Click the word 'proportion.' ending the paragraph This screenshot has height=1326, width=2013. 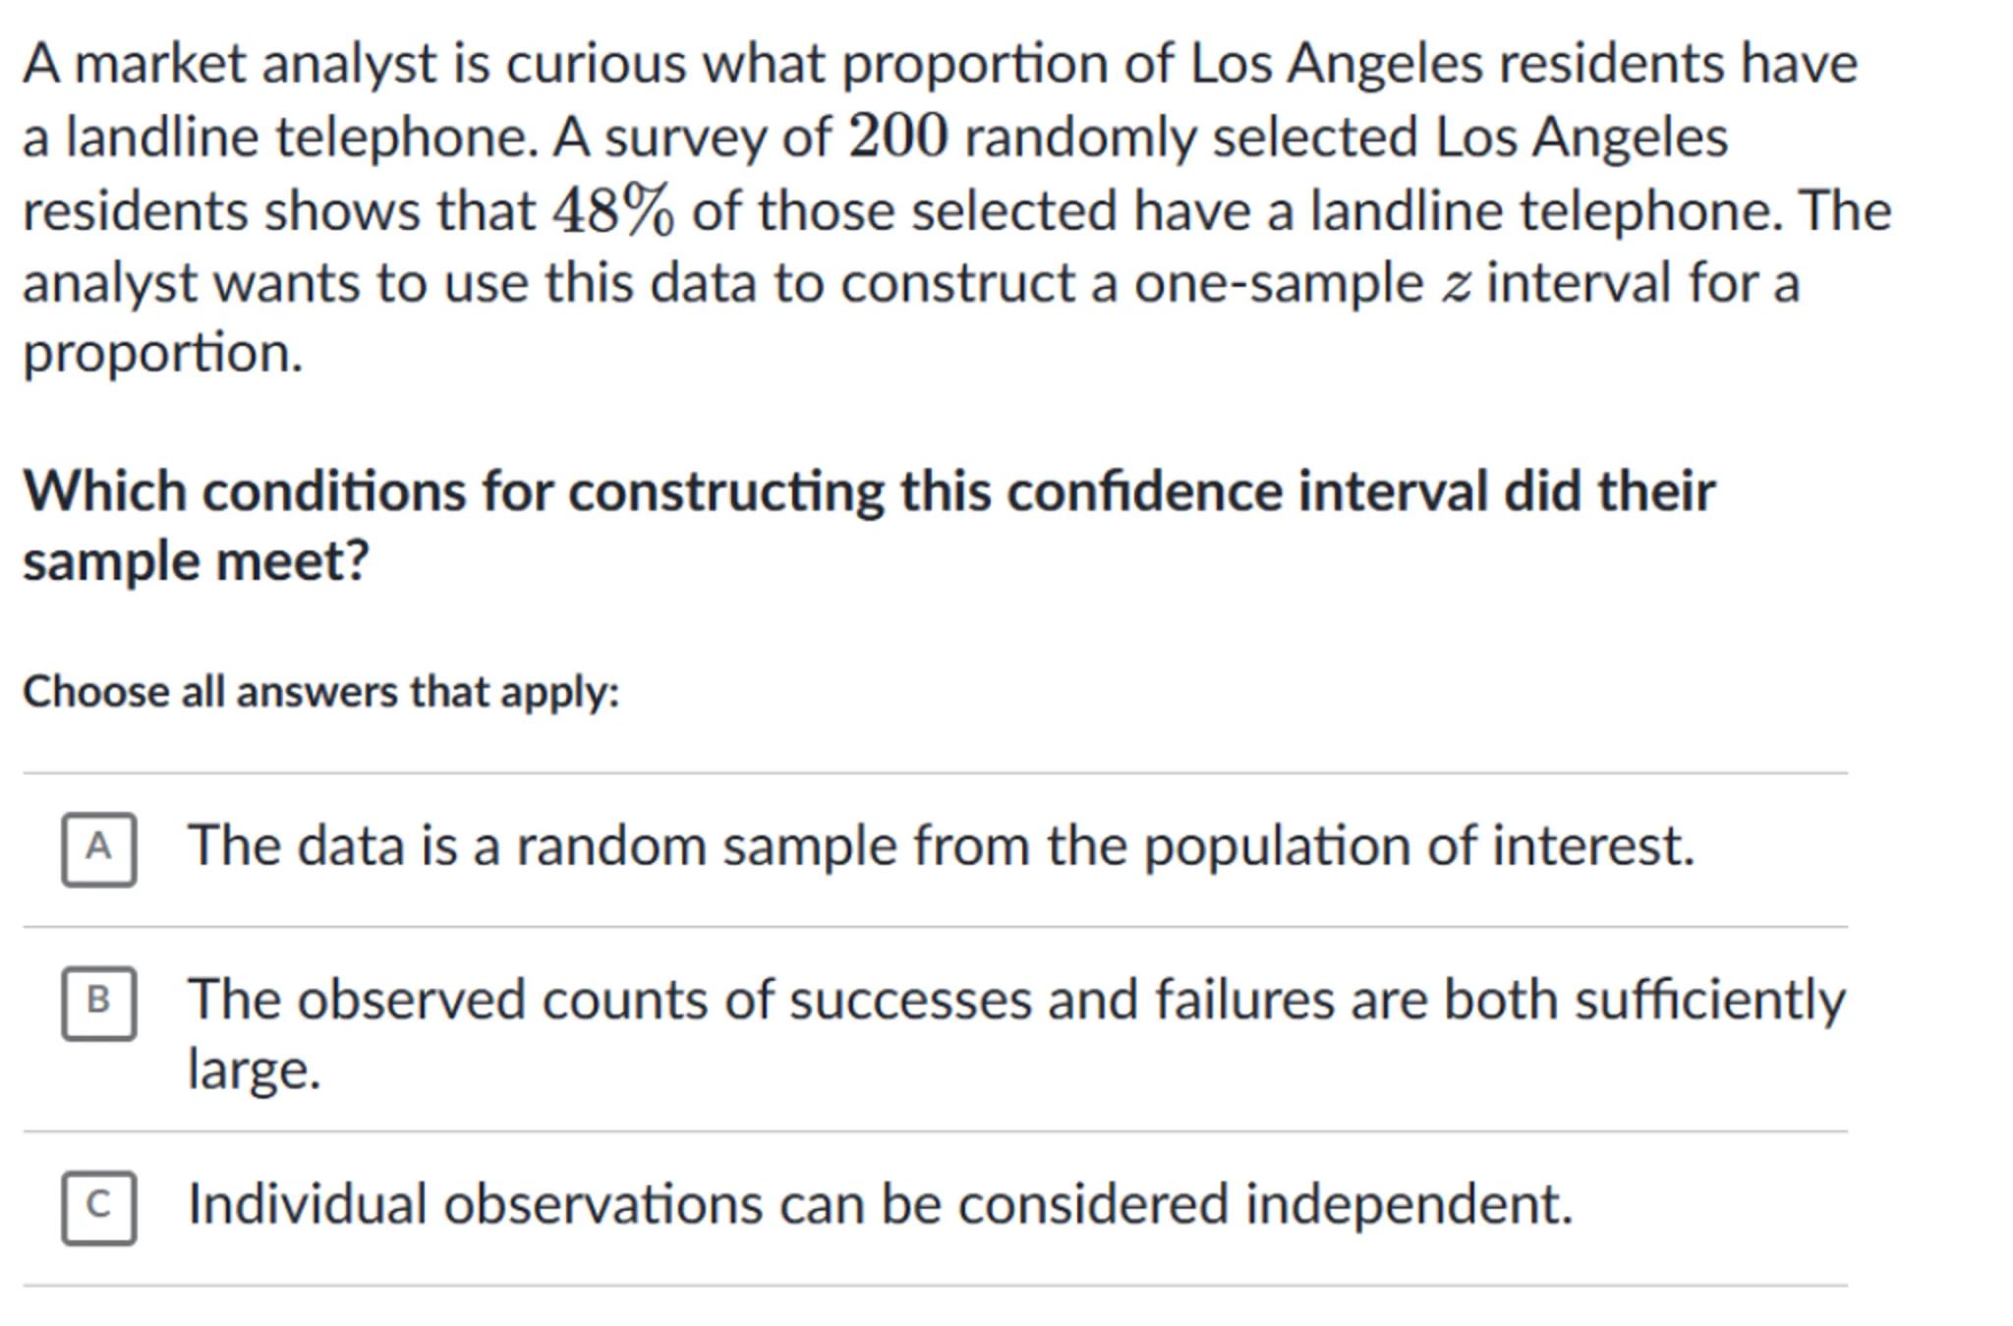pyautogui.click(x=162, y=353)
